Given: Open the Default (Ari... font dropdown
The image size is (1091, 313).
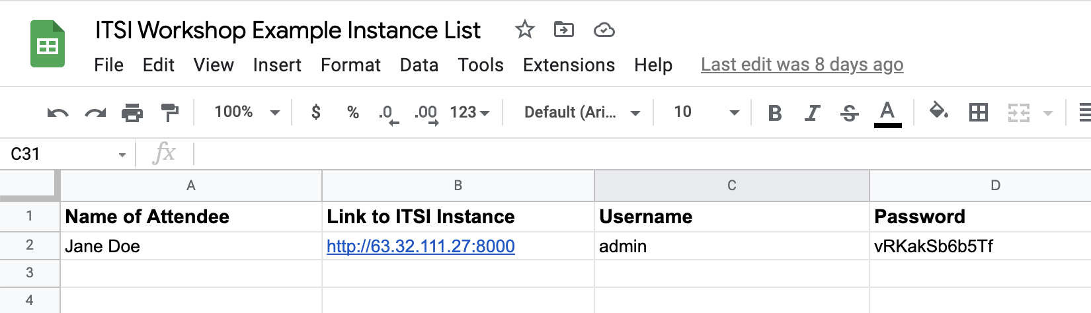Looking at the screenshot, I should coord(582,112).
